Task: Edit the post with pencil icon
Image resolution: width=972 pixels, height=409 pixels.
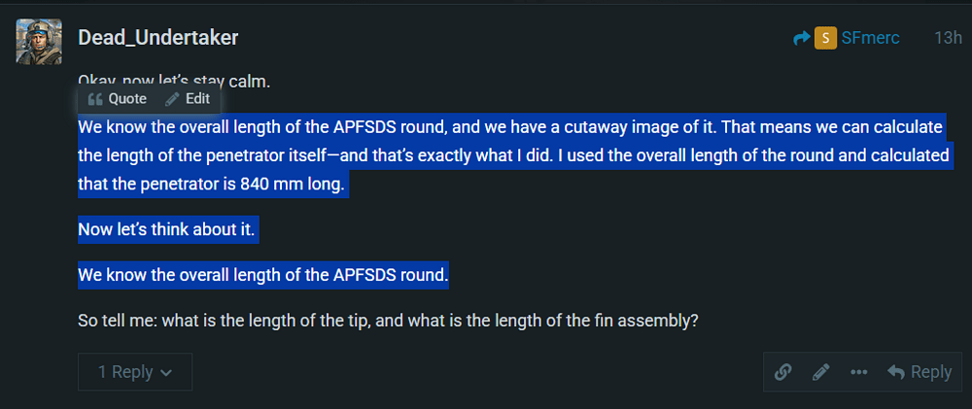Action: [x=820, y=372]
